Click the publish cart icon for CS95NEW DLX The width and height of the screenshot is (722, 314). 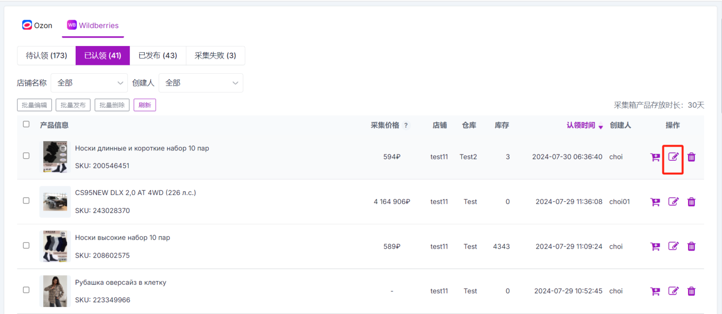(655, 202)
